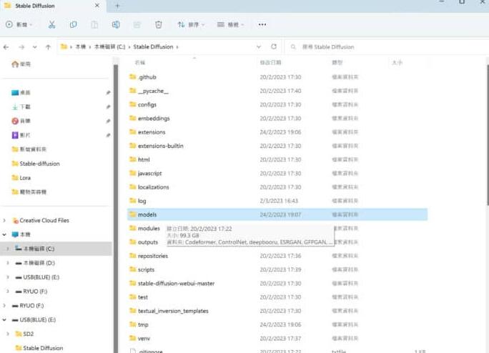Click the refresh button by address bar
The image size is (489, 353).
[x=274, y=46]
